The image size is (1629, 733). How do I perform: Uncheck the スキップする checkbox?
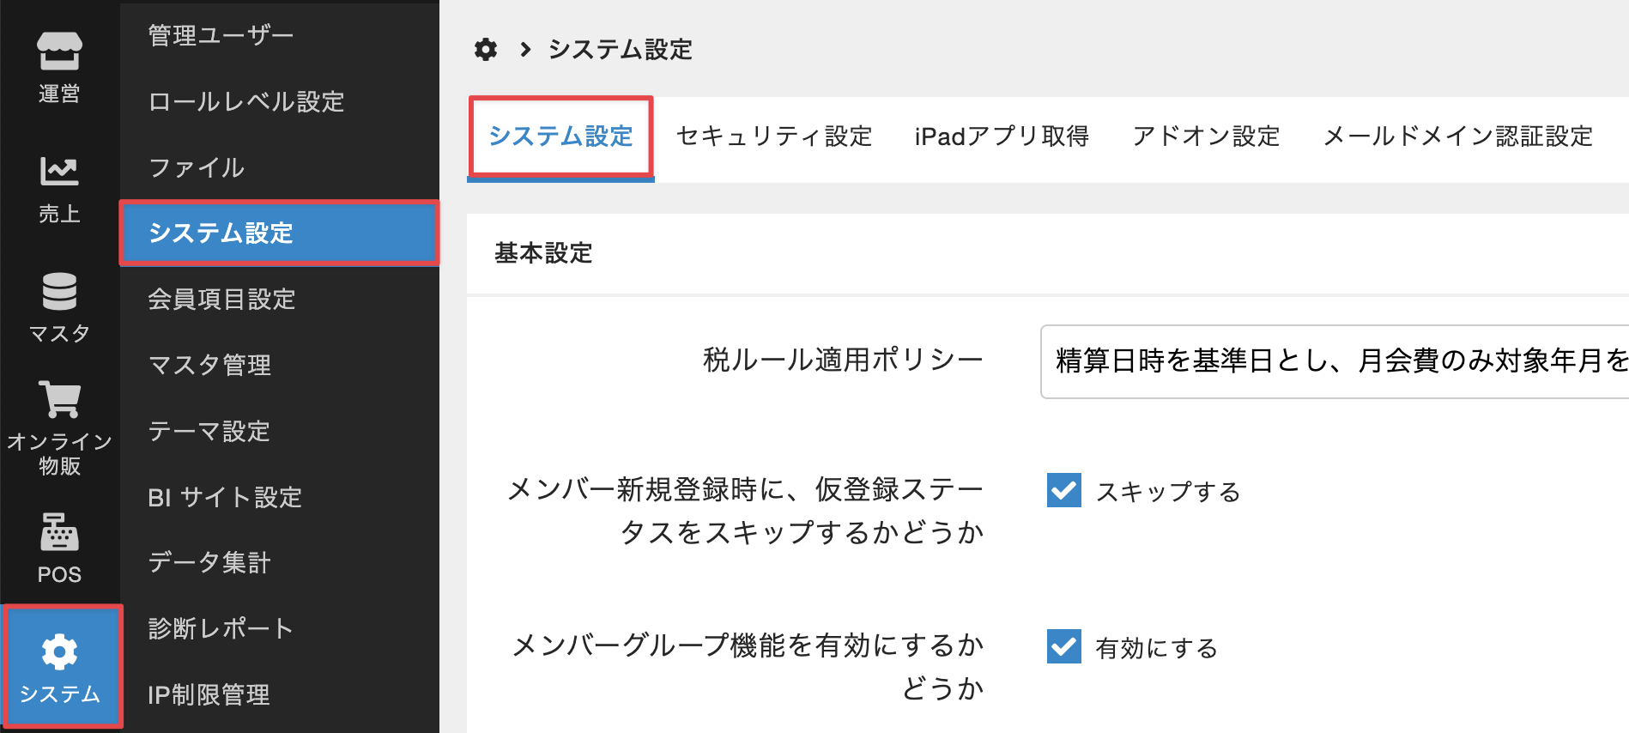pos(1064,490)
